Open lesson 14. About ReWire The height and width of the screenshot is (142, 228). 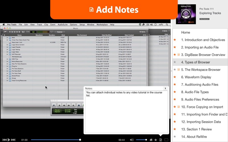194,137
